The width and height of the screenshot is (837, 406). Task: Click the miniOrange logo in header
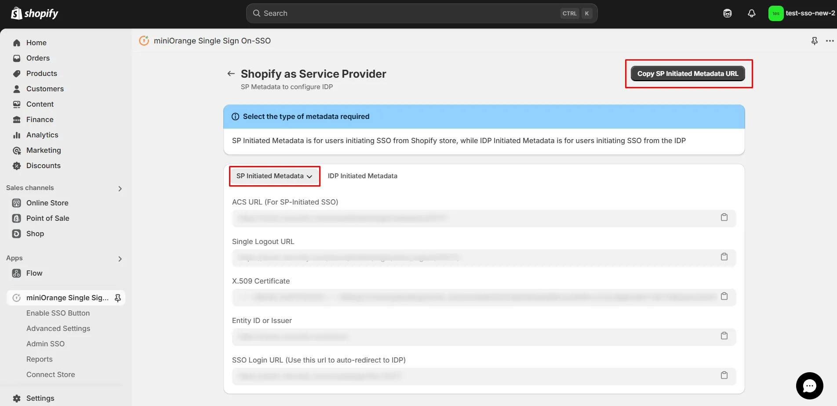[x=144, y=41]
